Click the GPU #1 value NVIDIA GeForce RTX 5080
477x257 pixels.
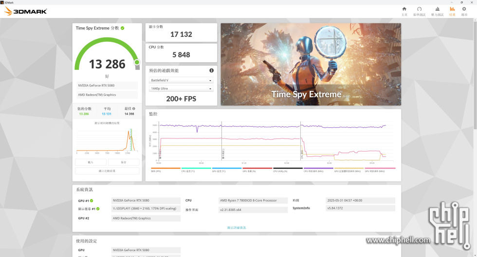(146, 201)
